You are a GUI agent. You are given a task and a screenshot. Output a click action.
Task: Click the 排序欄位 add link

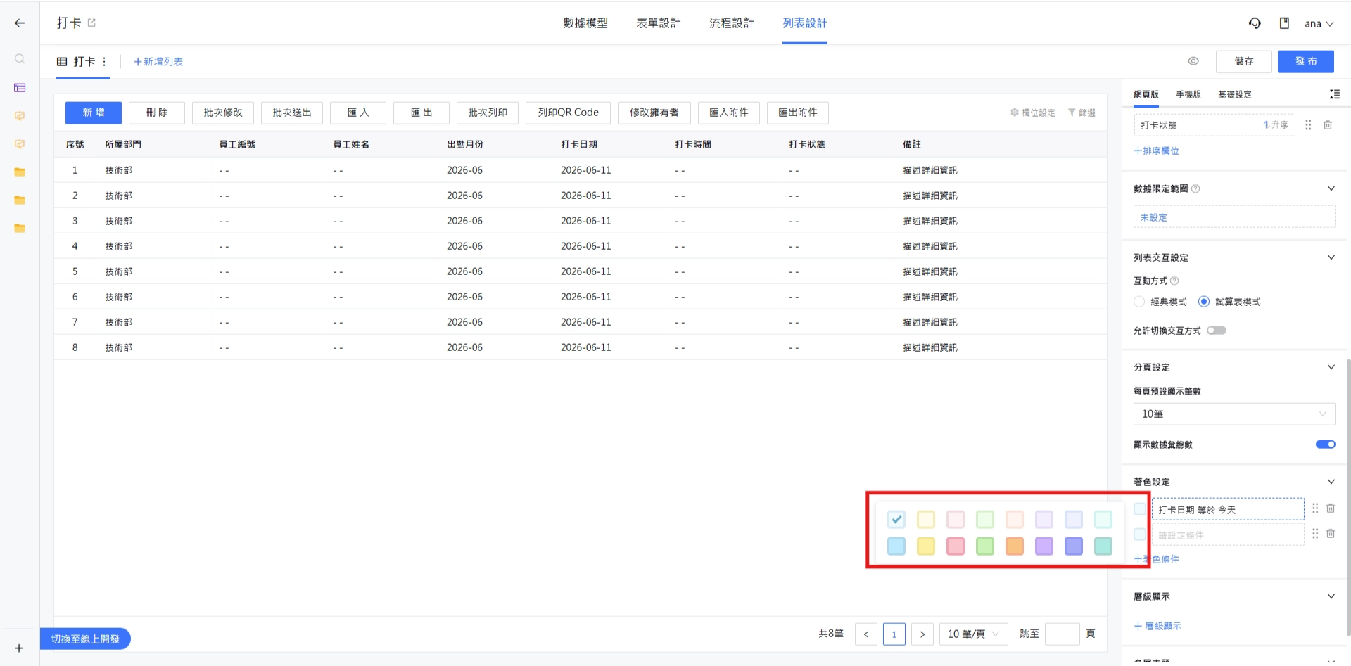1157,151
